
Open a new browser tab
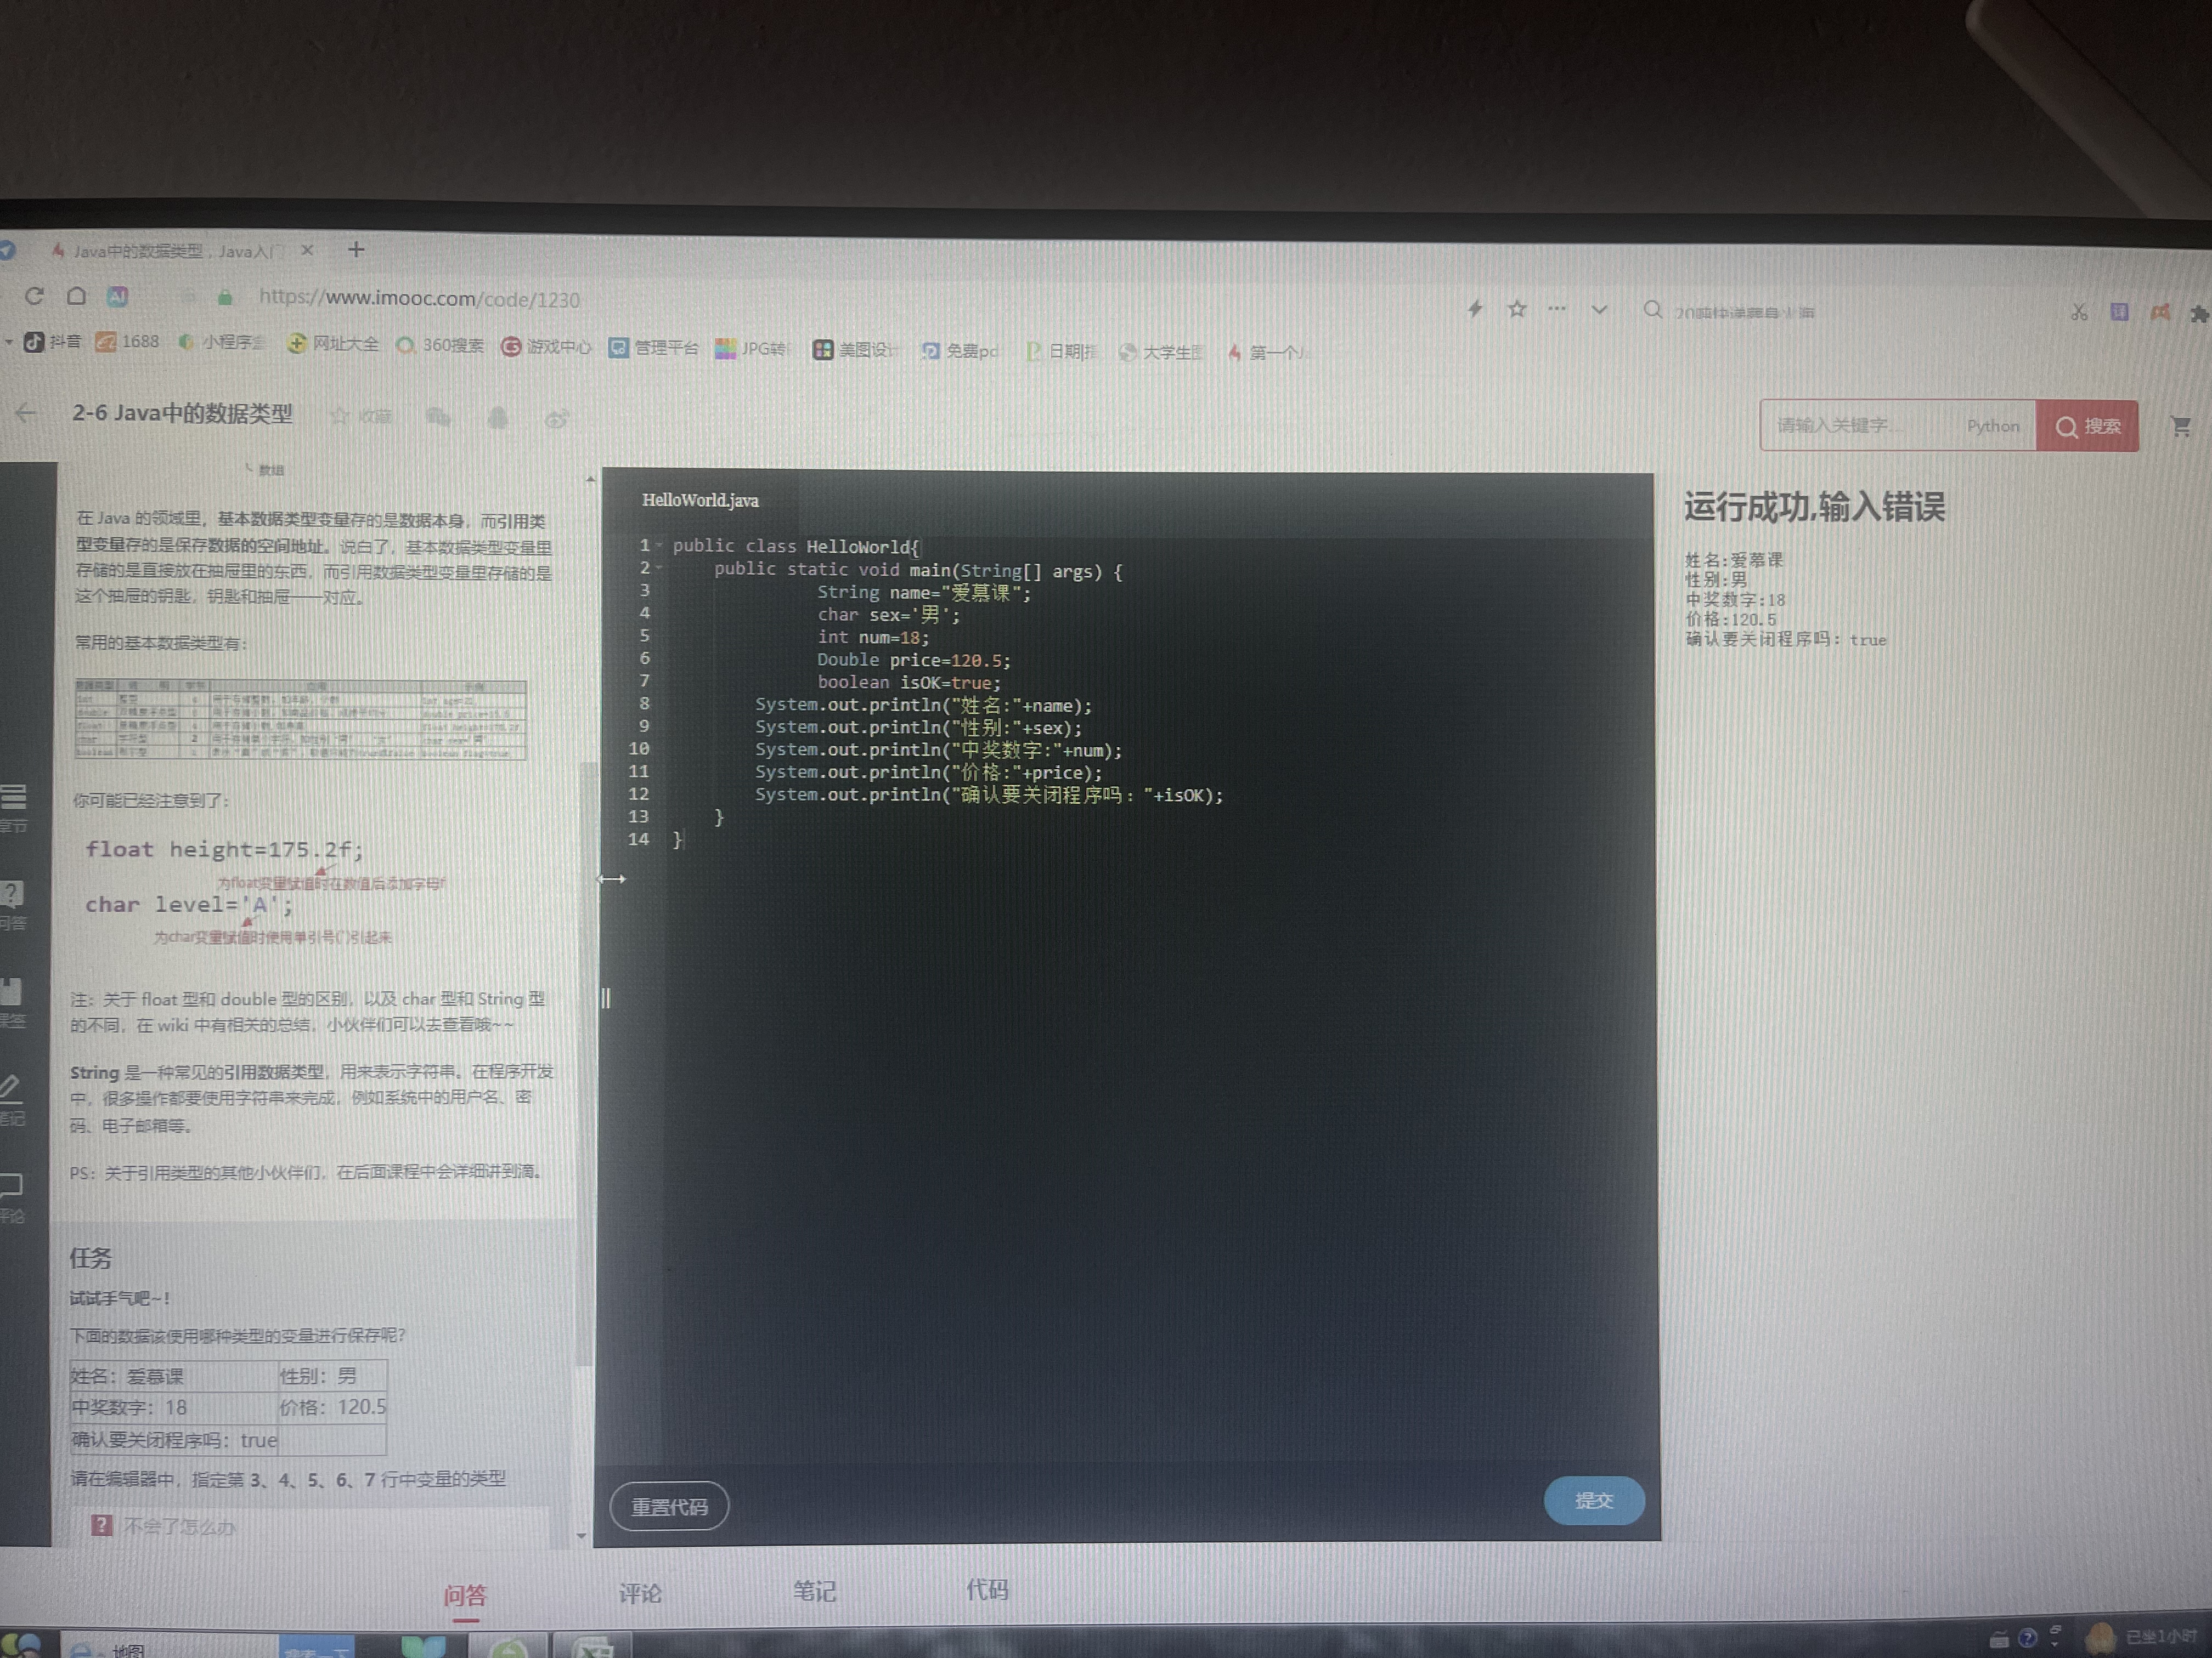click(356, 250)
